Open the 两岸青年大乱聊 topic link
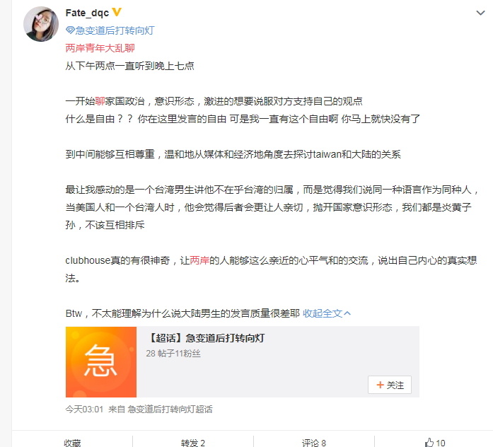The width and height of the screenshot is (493, 447). click(x=100, y=48)
